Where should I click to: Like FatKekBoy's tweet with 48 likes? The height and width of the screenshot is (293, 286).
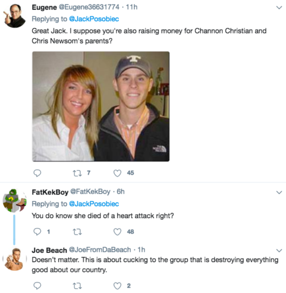click(x=118, y=232)
